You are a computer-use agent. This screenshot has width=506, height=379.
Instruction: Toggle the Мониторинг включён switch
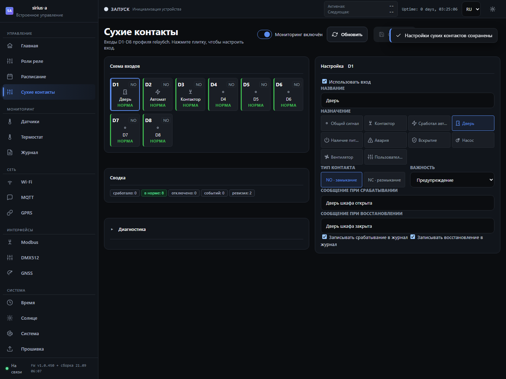pyautogui.click(x=265, y=34)
